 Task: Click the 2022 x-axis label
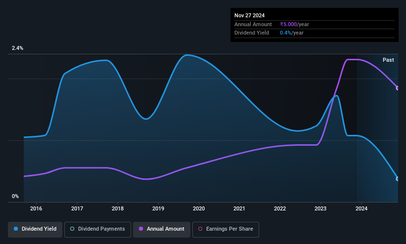[x=280, y=208]
